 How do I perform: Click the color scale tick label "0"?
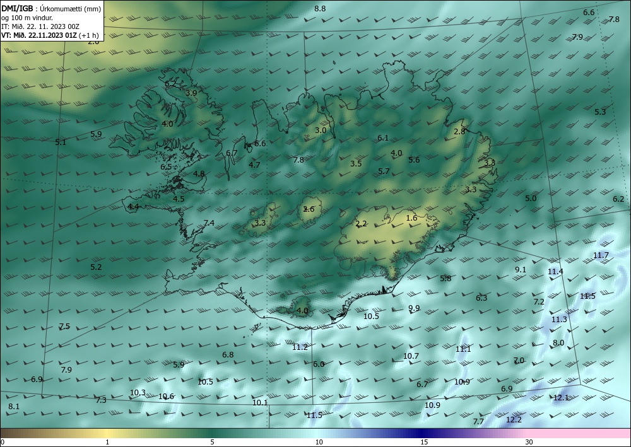3,442
